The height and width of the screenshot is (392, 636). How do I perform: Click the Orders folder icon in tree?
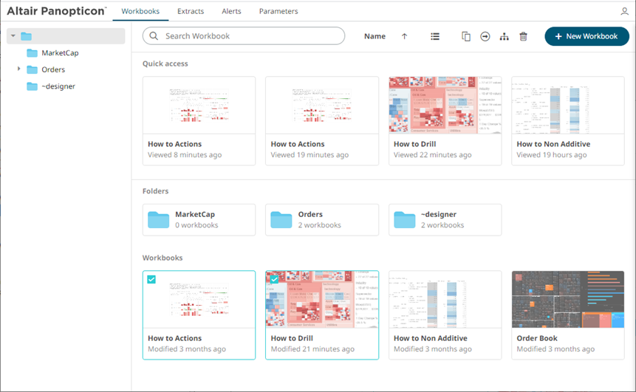(32, 69)
